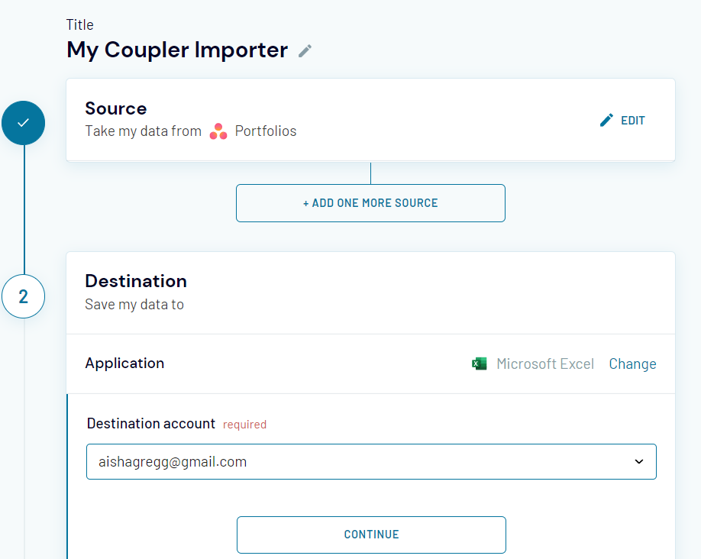Click the pencil icon to rename the importer title
The height and width of the screenshot is (559, 701).
[305, 50]
